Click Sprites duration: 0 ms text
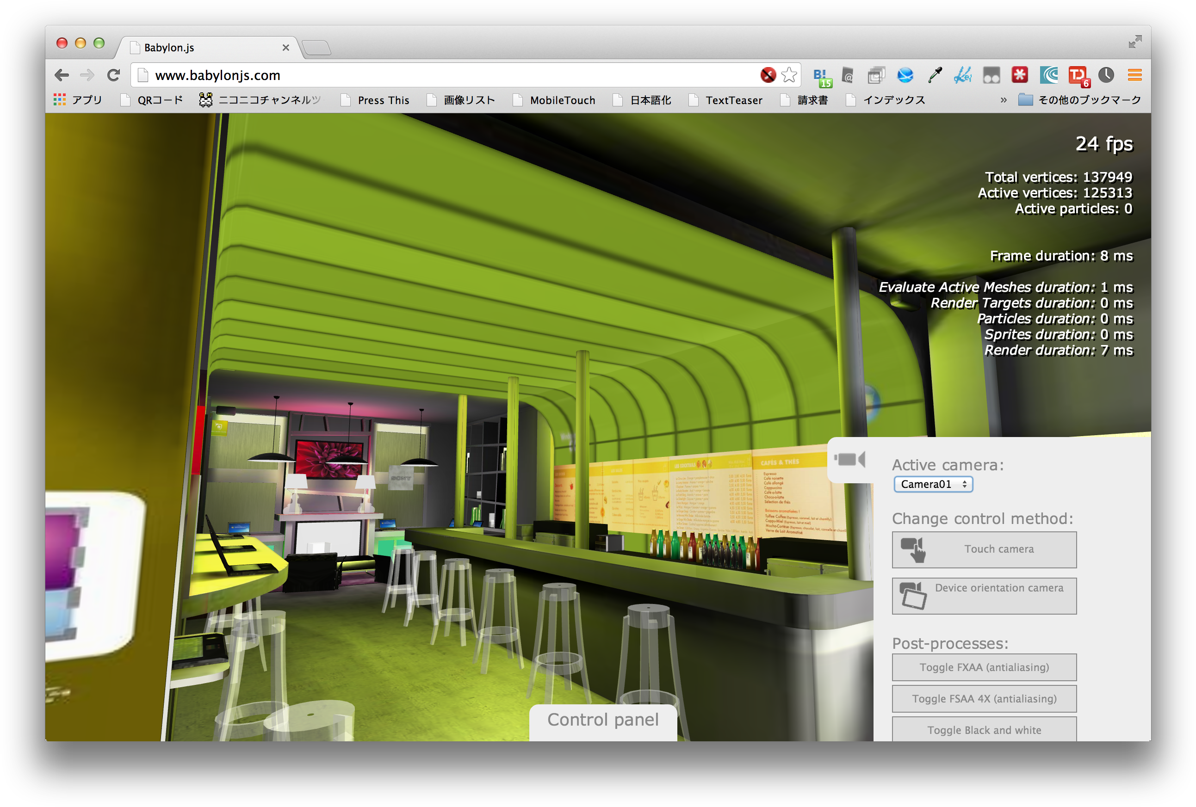Screen dimensions: 1196x807 (1058, 334)
